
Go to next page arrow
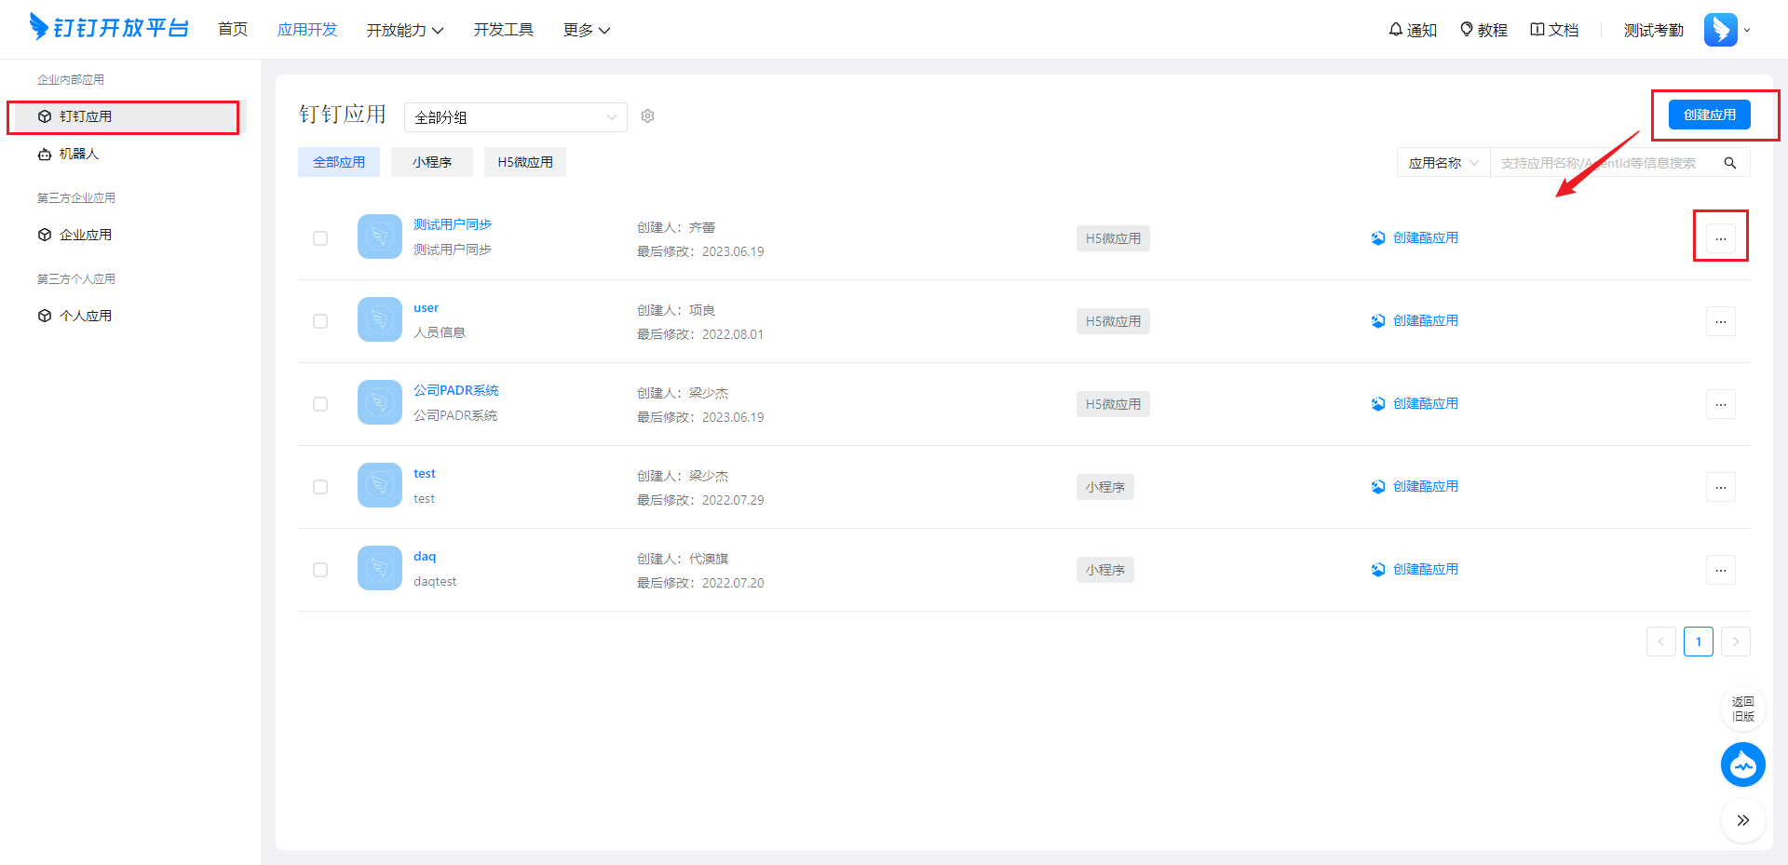1736,642
